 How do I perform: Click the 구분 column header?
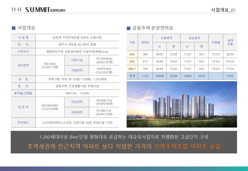point(132,42)
